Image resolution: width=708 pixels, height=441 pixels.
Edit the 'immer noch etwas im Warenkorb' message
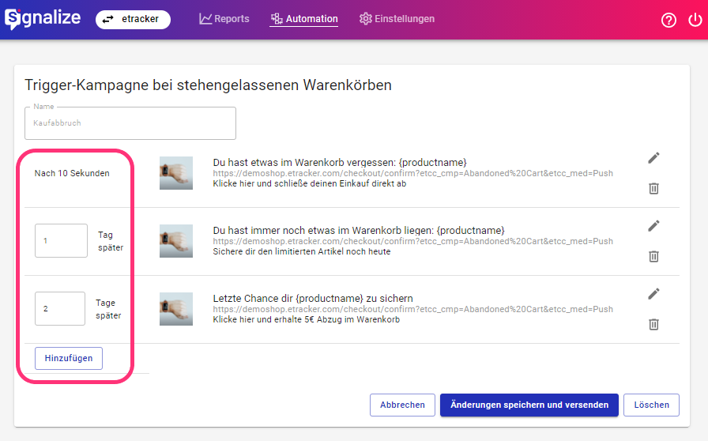pos(653,225)
